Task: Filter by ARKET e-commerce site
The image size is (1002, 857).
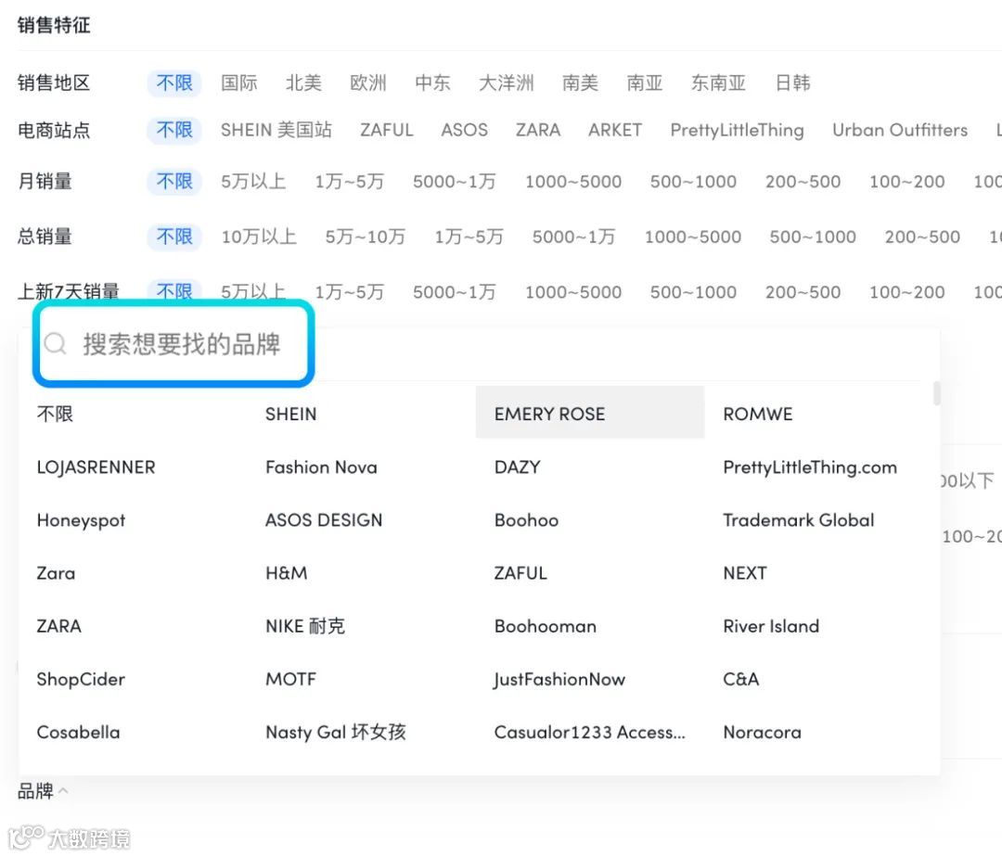Action: (615, 130)
